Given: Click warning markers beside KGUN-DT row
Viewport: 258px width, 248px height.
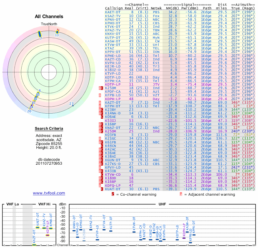Looking at the screenshot, I should tap(101, 160).
